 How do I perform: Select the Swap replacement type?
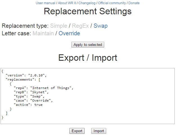[x=101, y=26]
